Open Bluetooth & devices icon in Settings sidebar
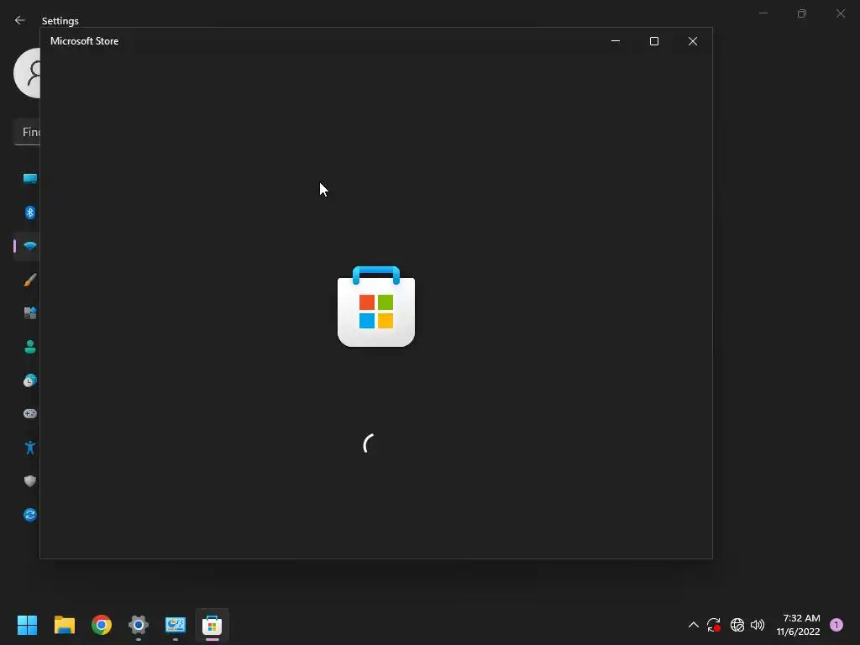 29,212
